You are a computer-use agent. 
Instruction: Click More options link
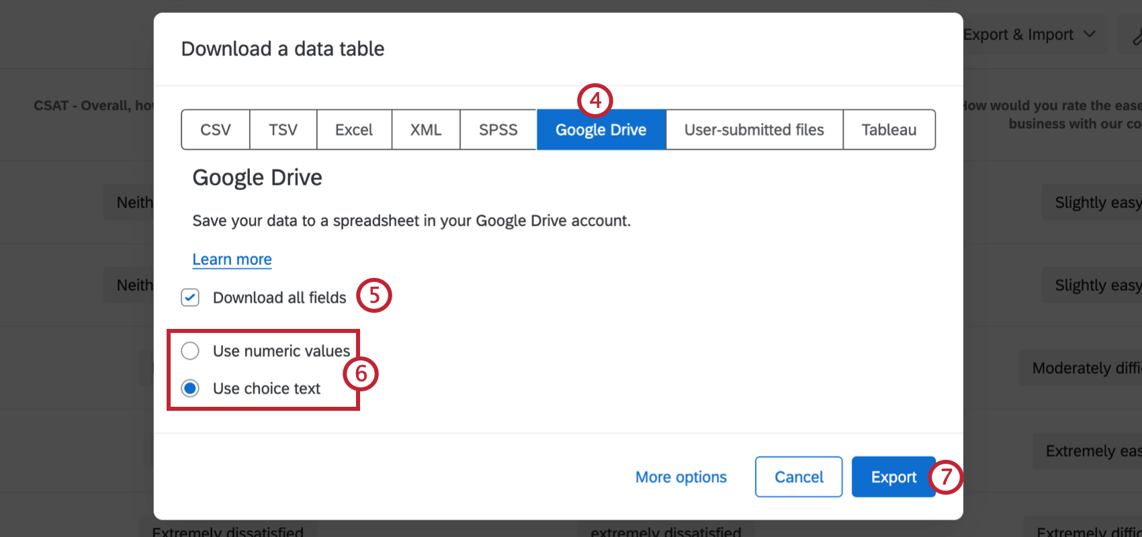680,477
